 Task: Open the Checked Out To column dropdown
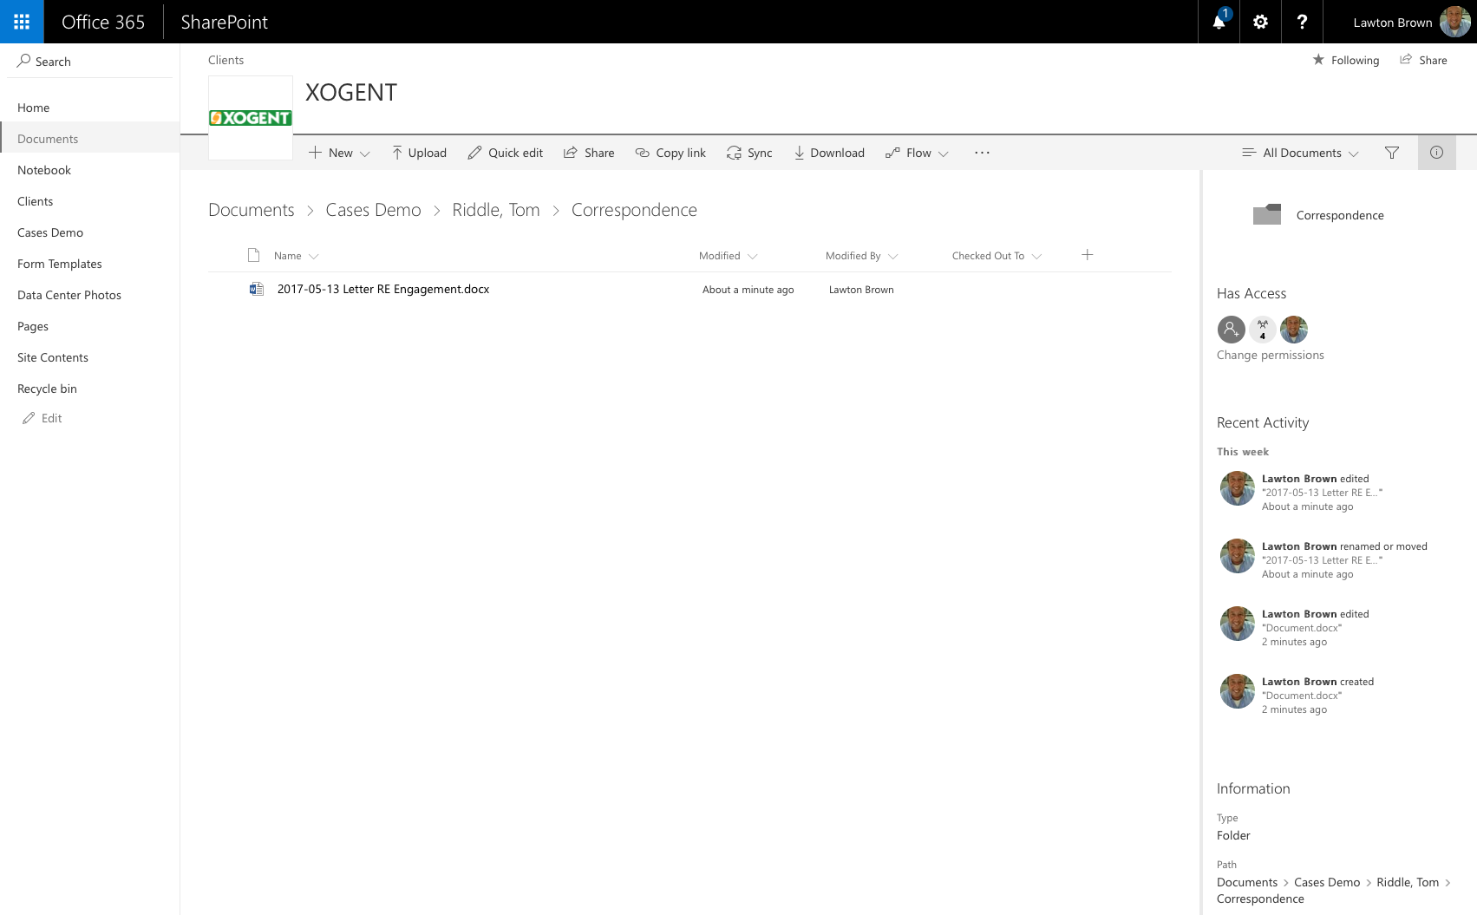[x=997, y=256]
